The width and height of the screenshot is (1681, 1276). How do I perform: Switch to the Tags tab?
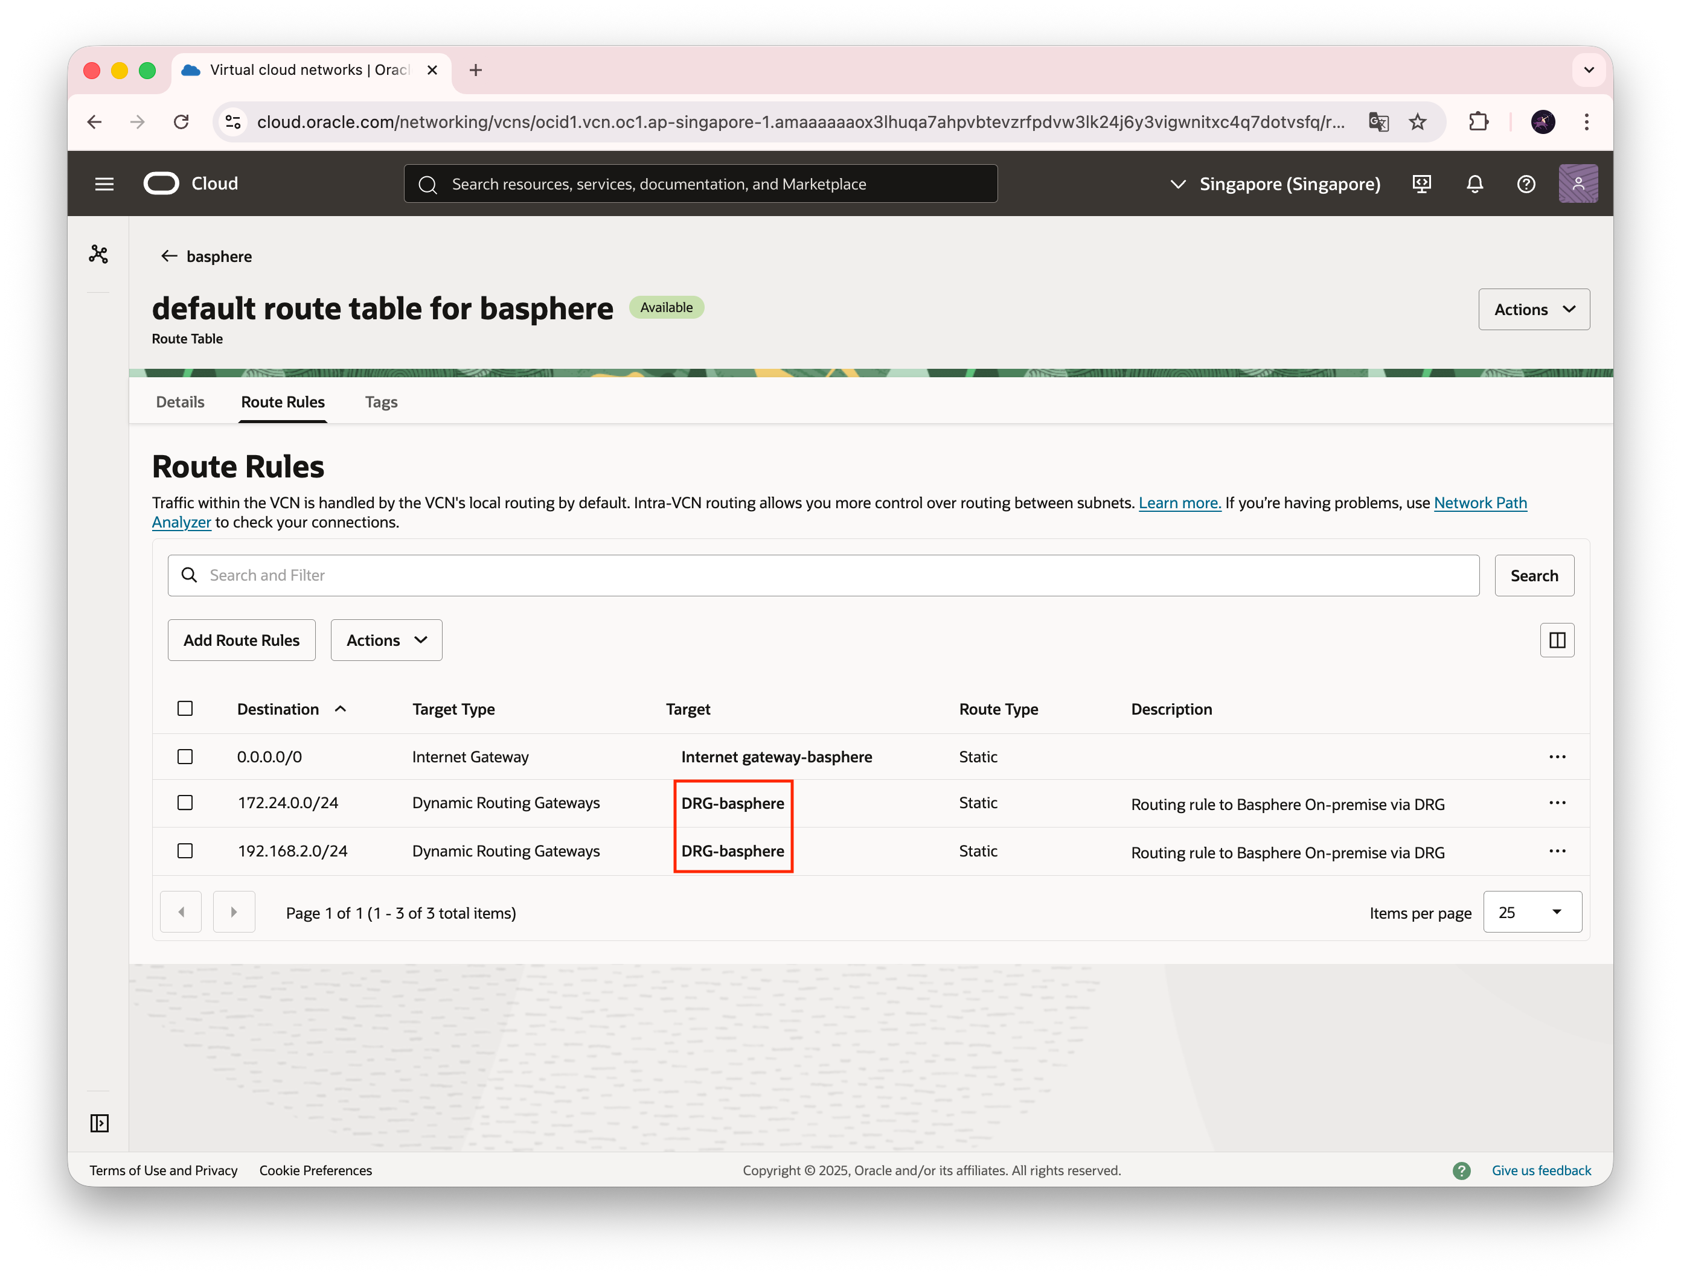point(381,402)
